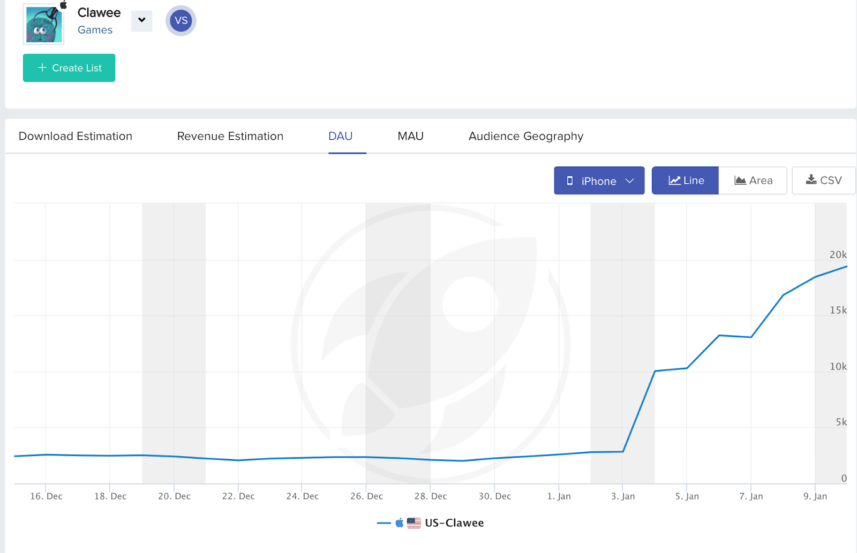This screenshot has width=857, height=553.
Task: Click the 3. Jan axis label
Action: (623, 496)
